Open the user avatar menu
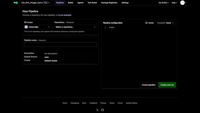 click(x=183, y=3)
